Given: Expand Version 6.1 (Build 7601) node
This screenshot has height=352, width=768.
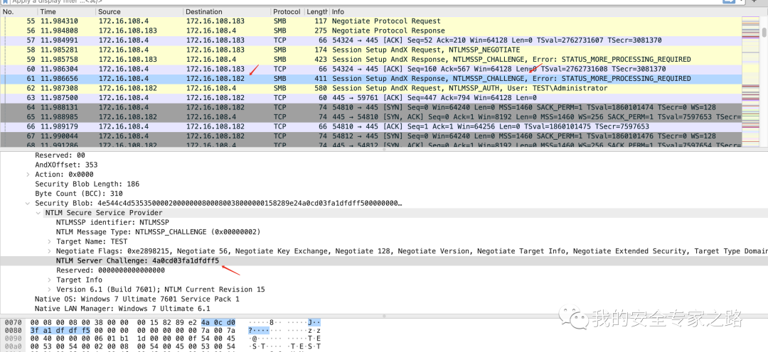Looking at the screenshot, I should (x=50, y=290).
